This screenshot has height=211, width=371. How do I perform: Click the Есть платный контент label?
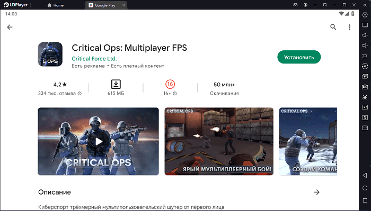pyautogui.click(x=137, y=66)
